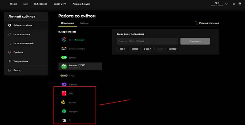Select the 1 000 ₽ preset amount
Image resolution: width=245 pixels, height=125 pixels.
[135, 49]
